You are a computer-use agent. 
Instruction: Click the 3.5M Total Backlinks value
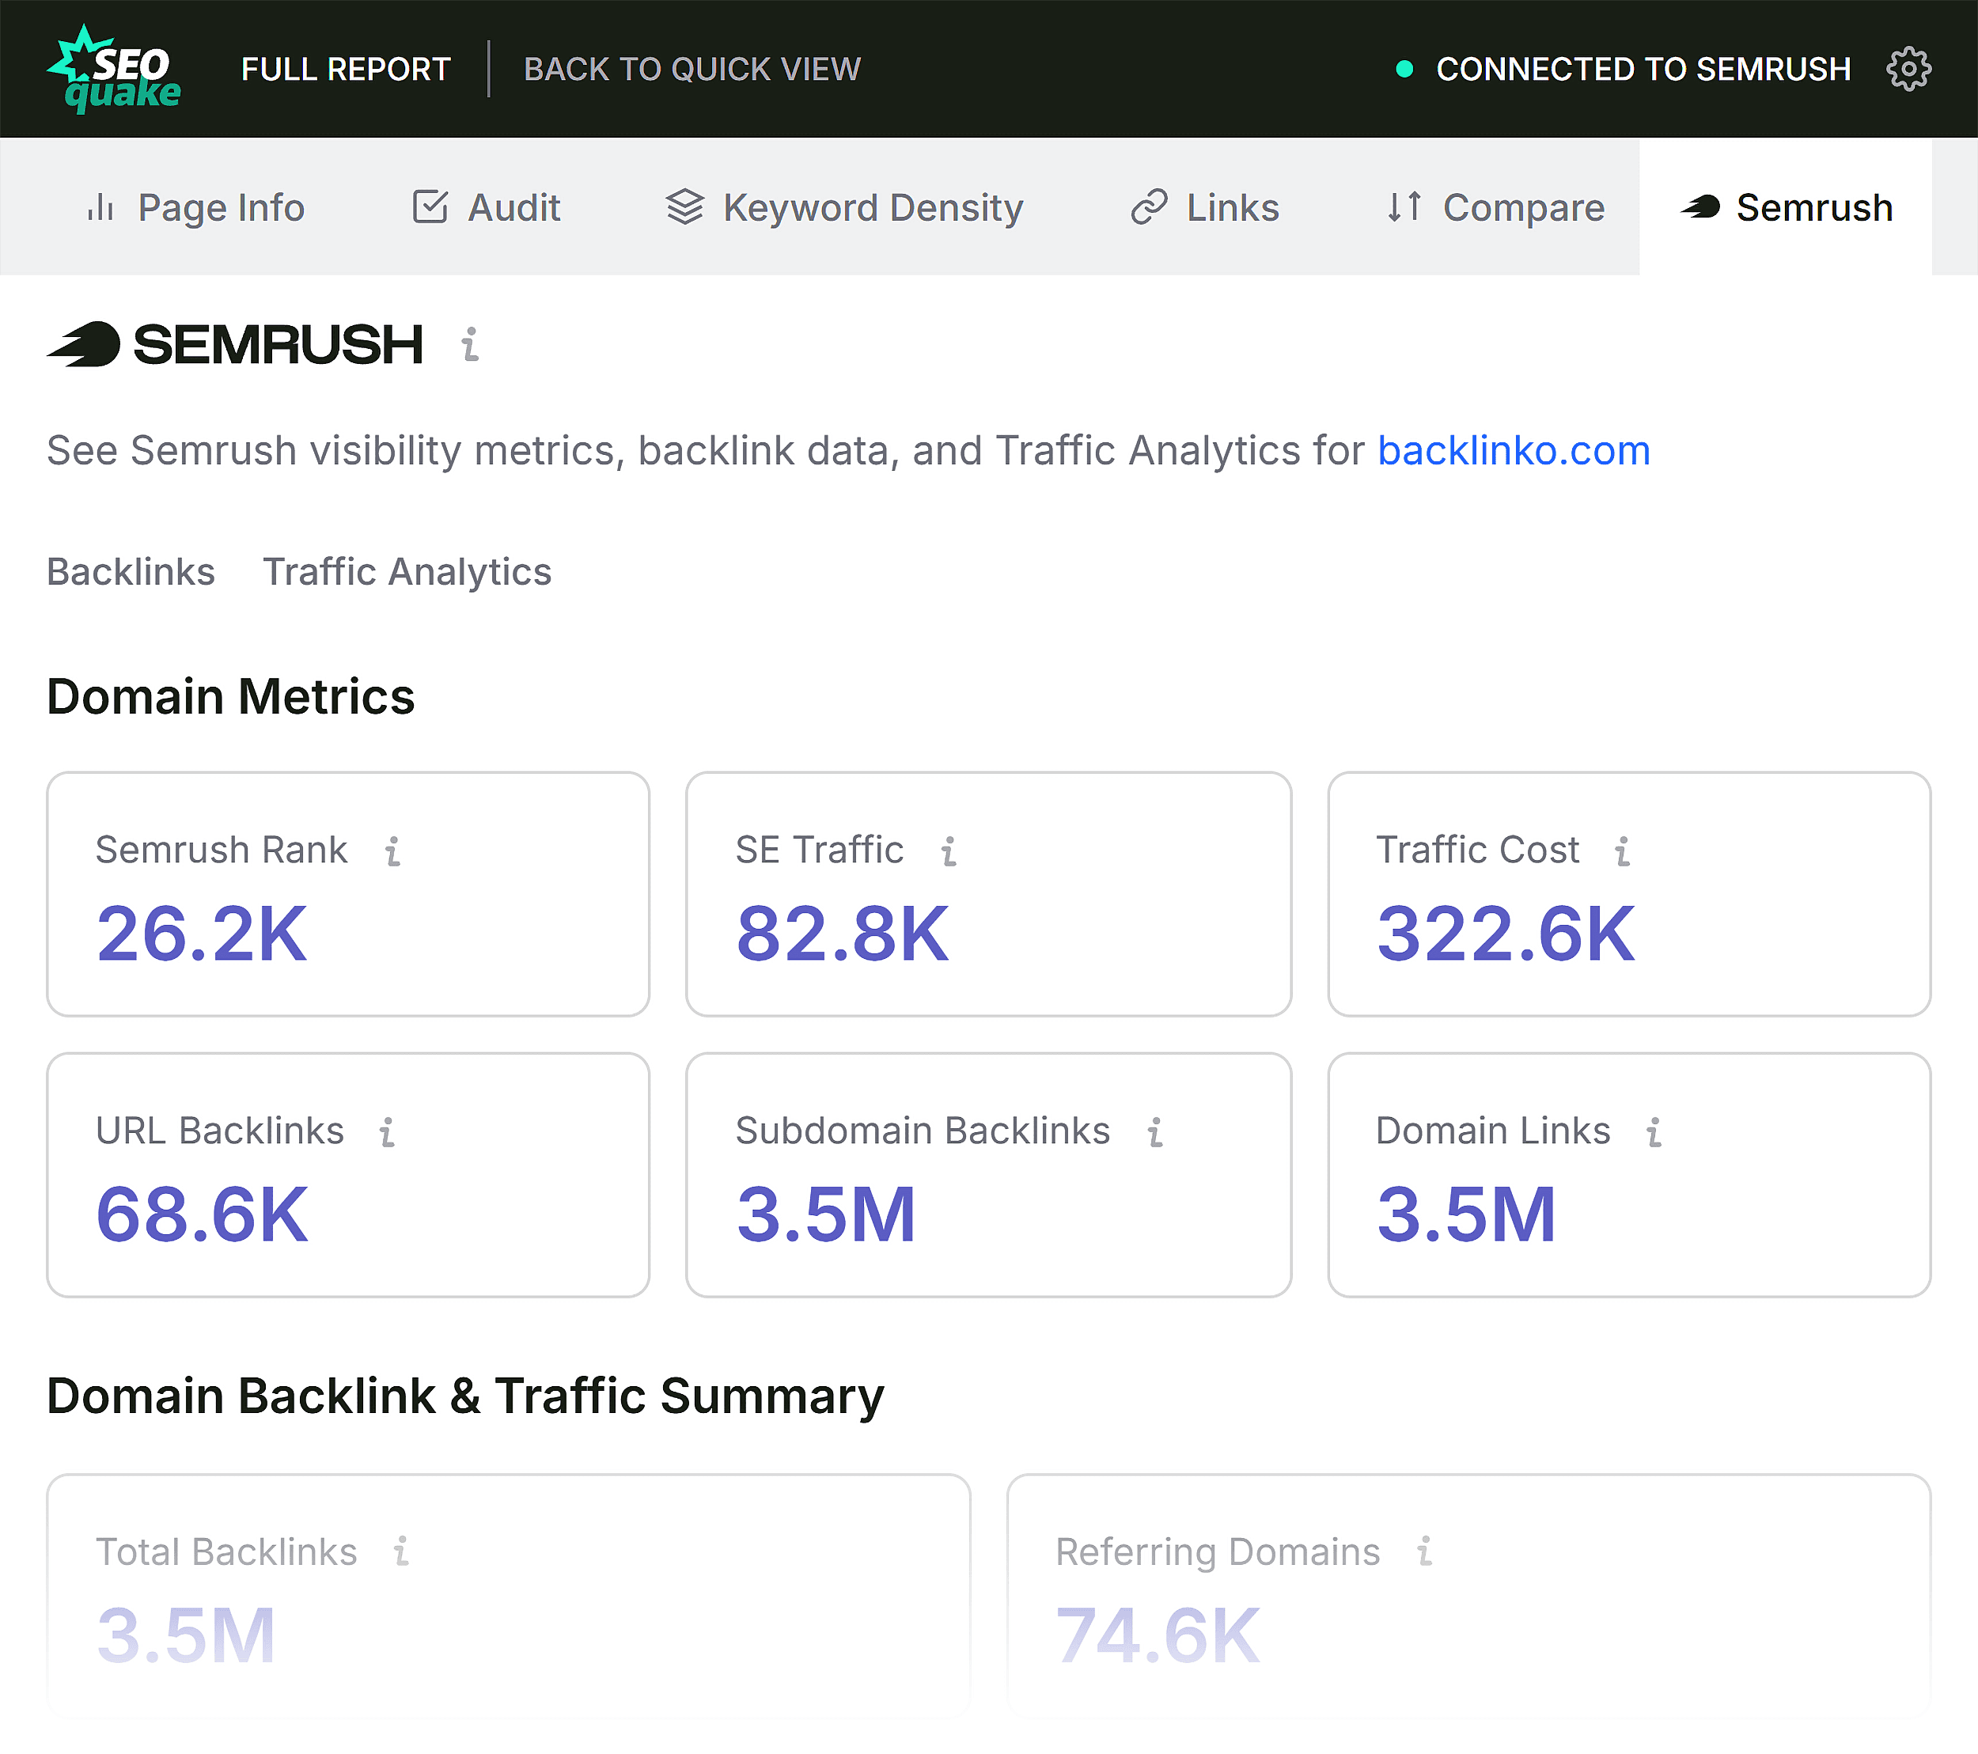[186, 1635]
